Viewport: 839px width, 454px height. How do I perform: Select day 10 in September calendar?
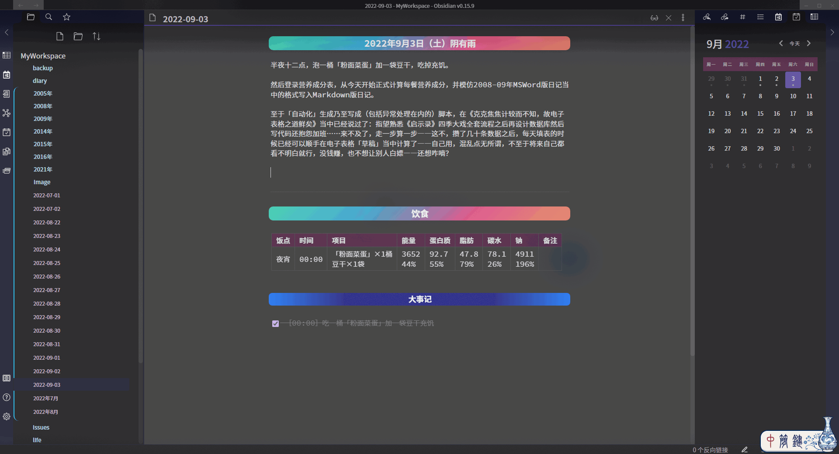[793, 96]
